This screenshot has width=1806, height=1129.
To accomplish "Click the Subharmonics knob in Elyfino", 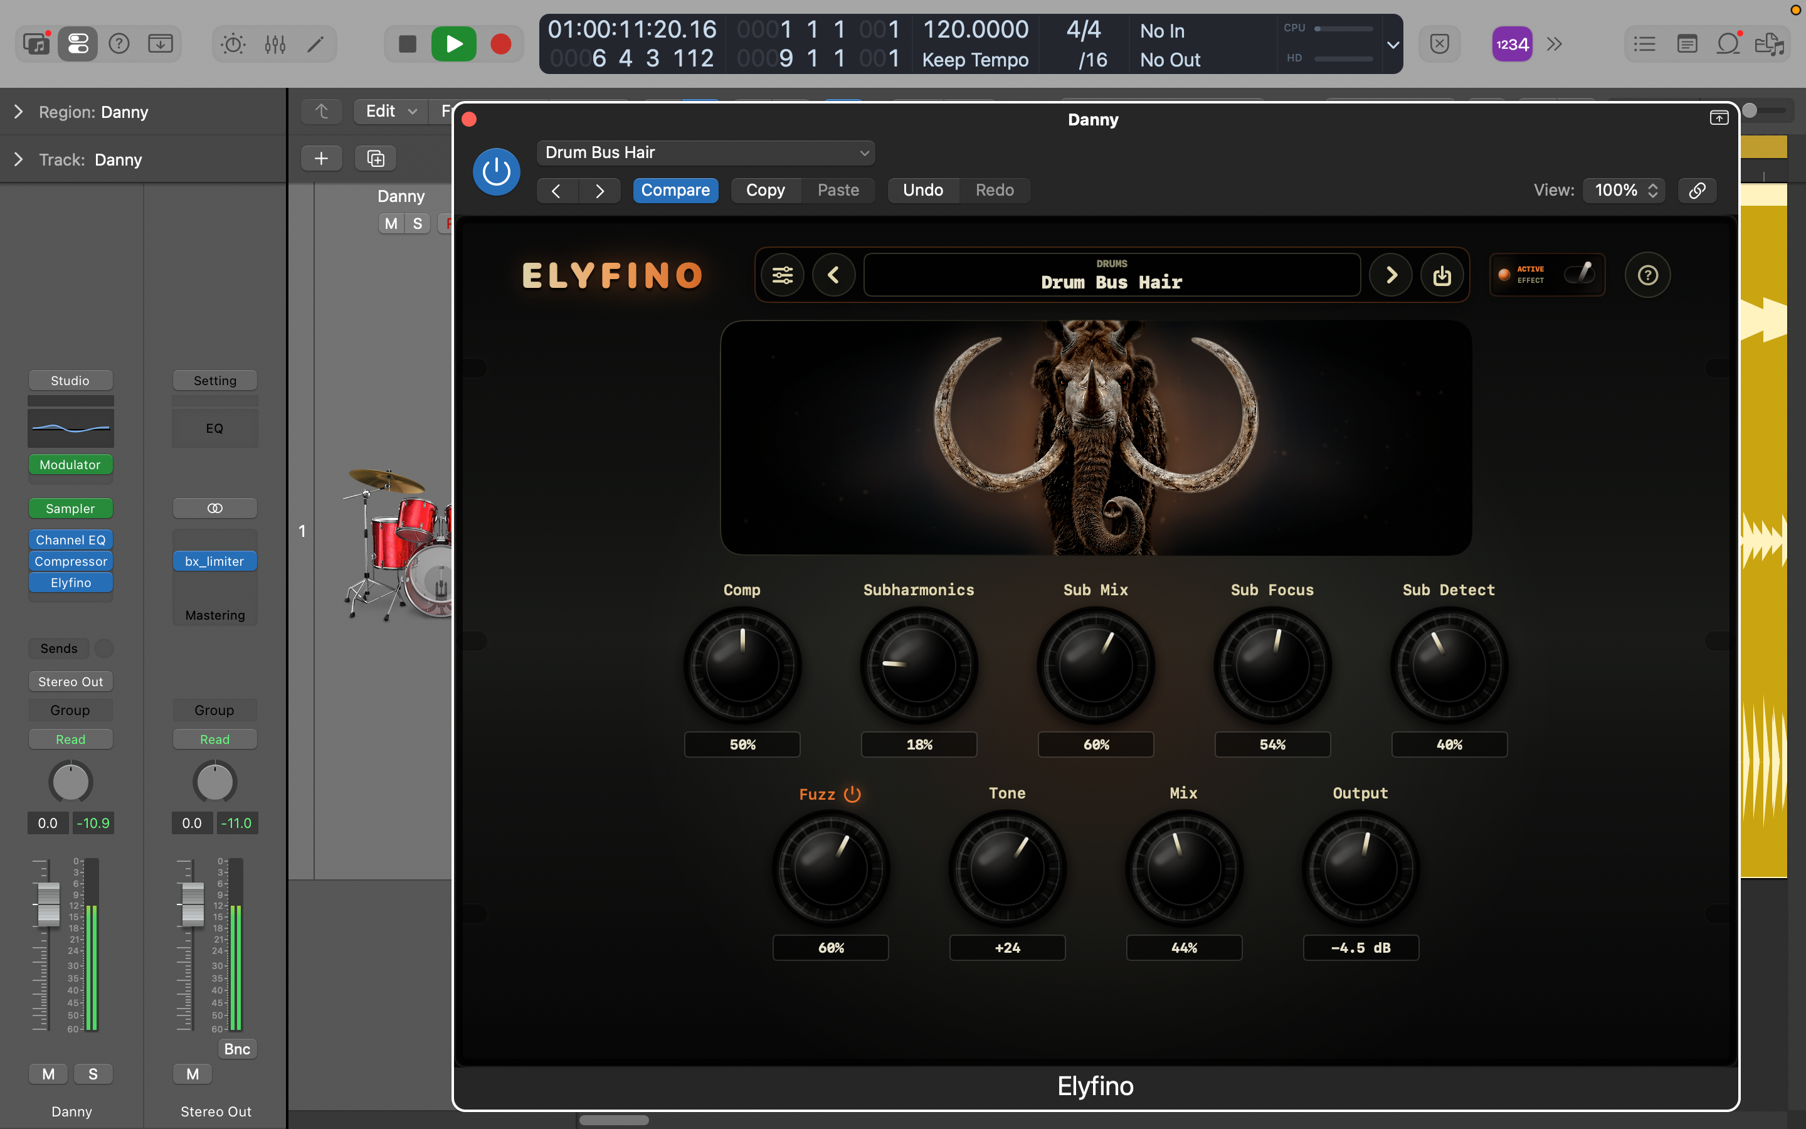I will pos(919,665).
